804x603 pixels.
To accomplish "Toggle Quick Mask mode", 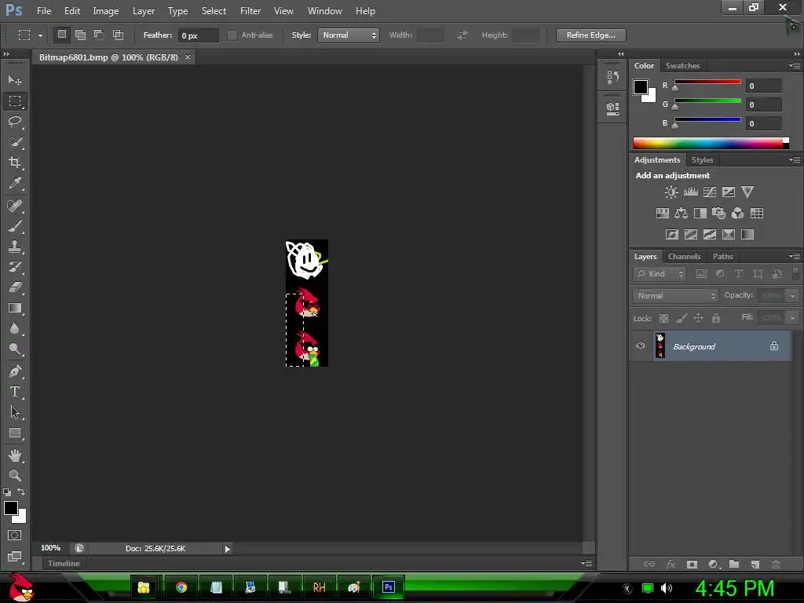I will (x=14, y=535).
